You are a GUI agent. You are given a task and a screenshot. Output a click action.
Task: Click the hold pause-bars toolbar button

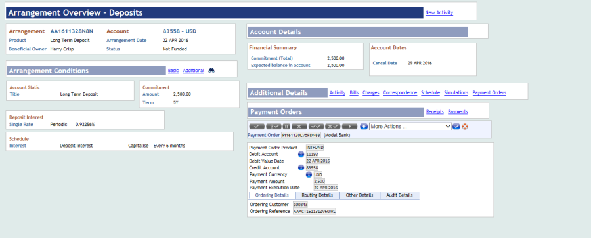[x=286, y=126]
